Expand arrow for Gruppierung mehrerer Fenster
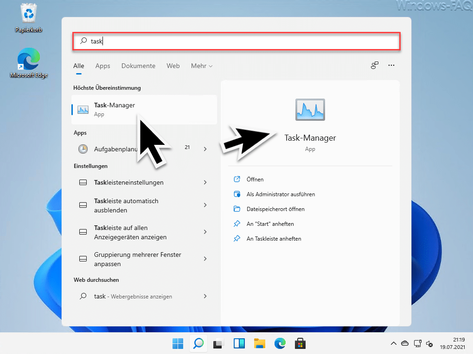The image size is (473, 354). [205, 259]
